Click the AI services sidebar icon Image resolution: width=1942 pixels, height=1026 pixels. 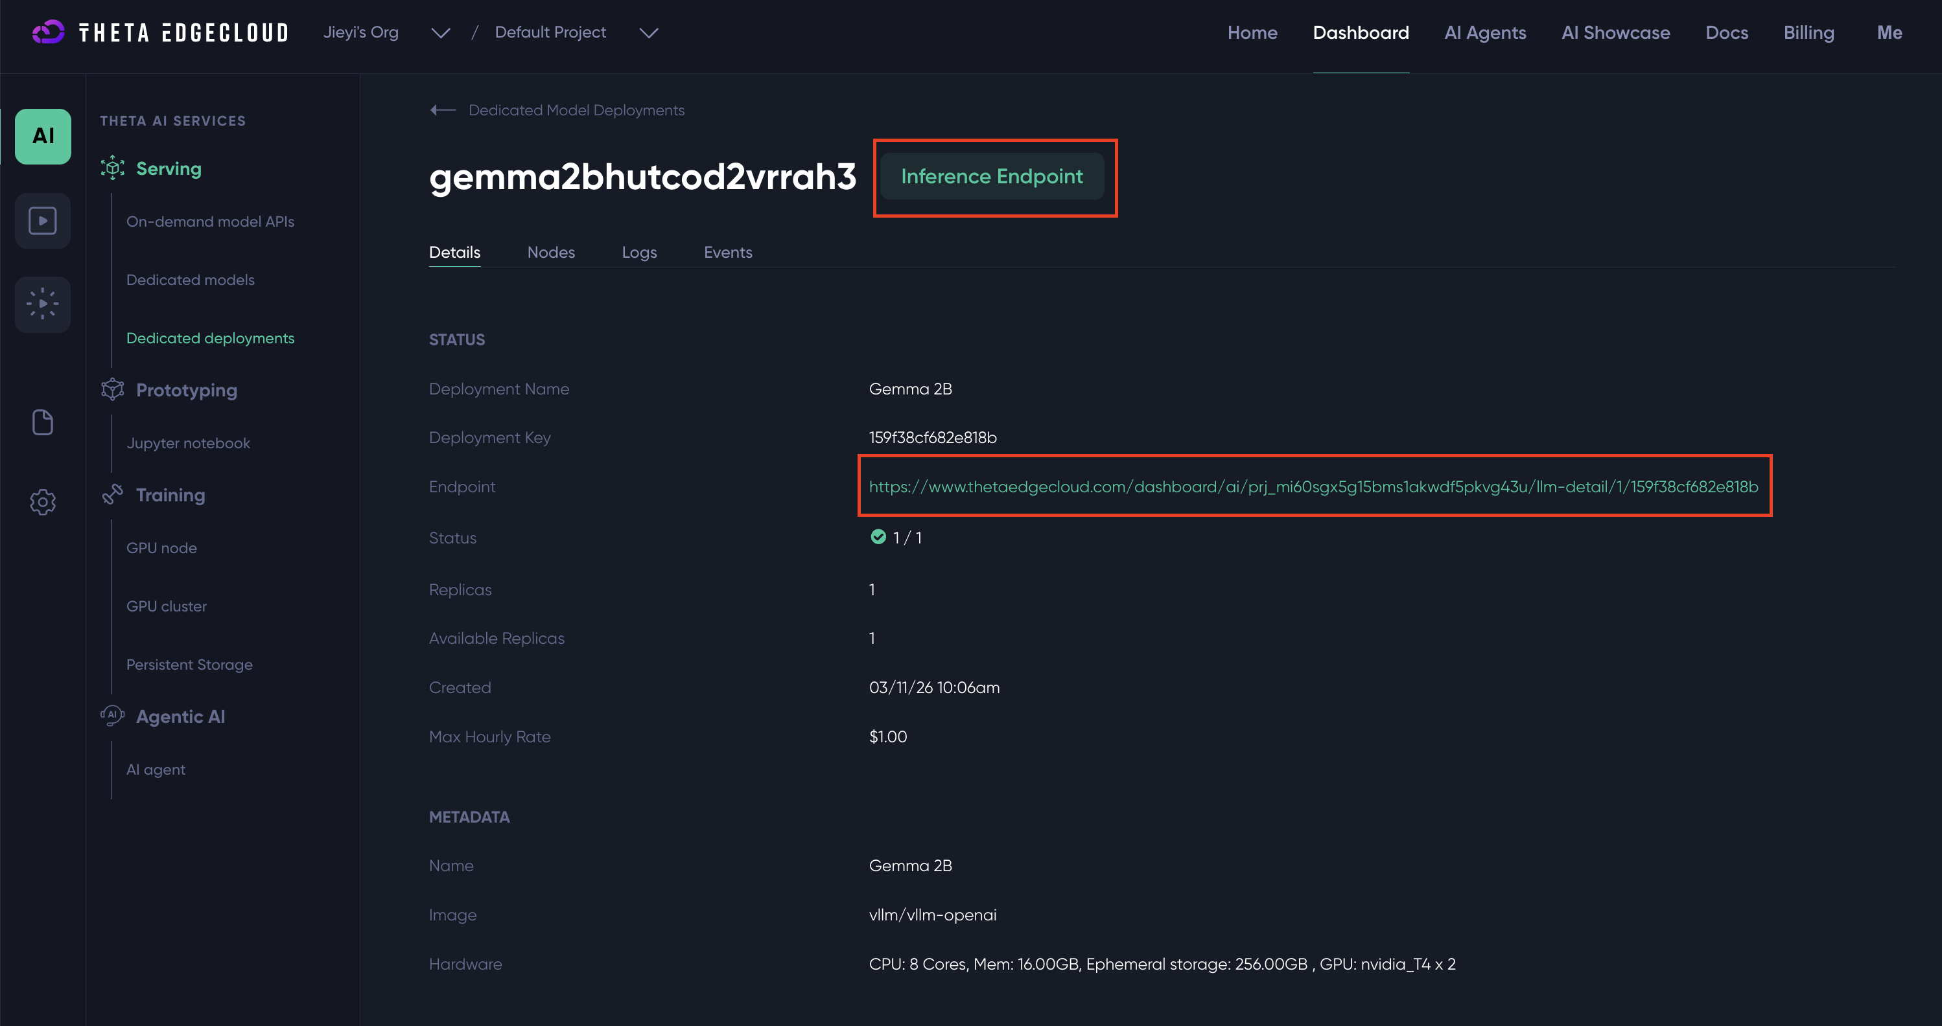(x=43, y=137)
